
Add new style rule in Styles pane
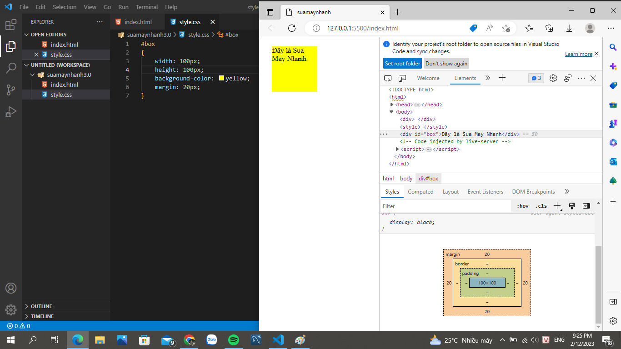point(557,206)
